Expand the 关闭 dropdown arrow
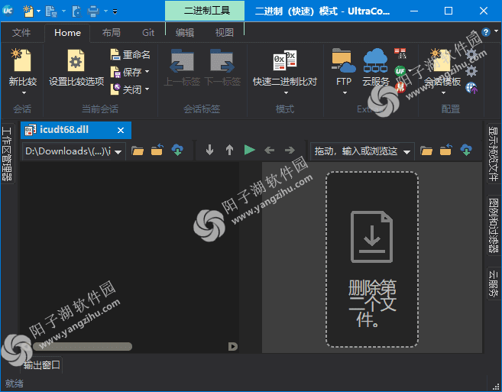The width and height of the screenshot is (502, 392). (x=147, y=89)
